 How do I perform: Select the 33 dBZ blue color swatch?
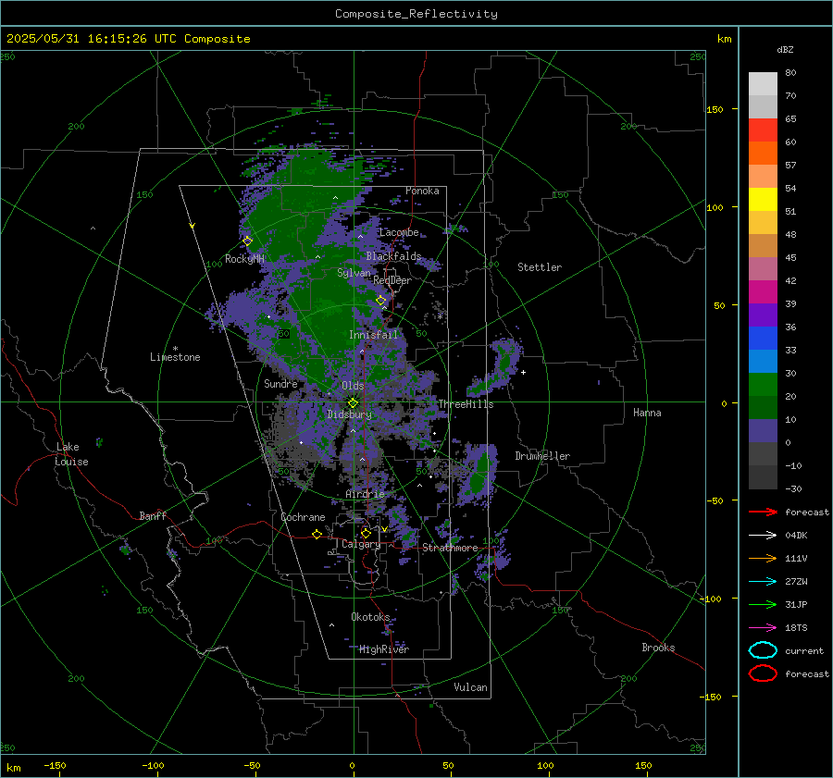(763, 361)
